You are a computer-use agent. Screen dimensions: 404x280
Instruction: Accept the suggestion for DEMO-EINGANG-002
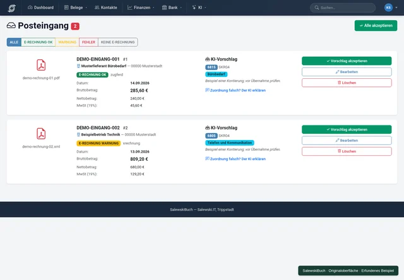pyautogui.click(x=347, y=129)
